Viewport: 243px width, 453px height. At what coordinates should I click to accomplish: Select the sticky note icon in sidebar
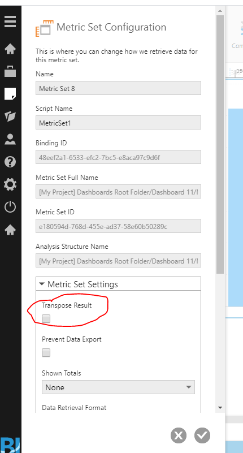[10, 94]
